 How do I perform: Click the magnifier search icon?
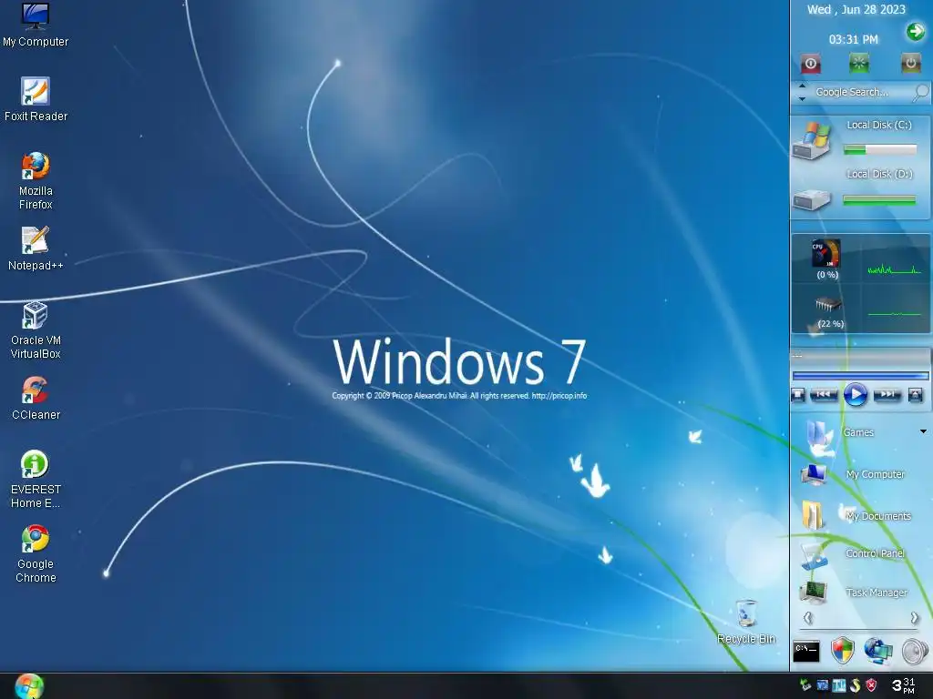[x=920, y=92]
